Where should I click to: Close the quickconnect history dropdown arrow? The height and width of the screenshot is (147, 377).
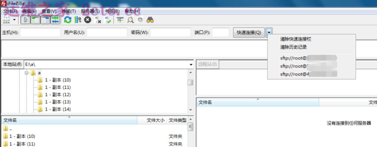(269, 32)
